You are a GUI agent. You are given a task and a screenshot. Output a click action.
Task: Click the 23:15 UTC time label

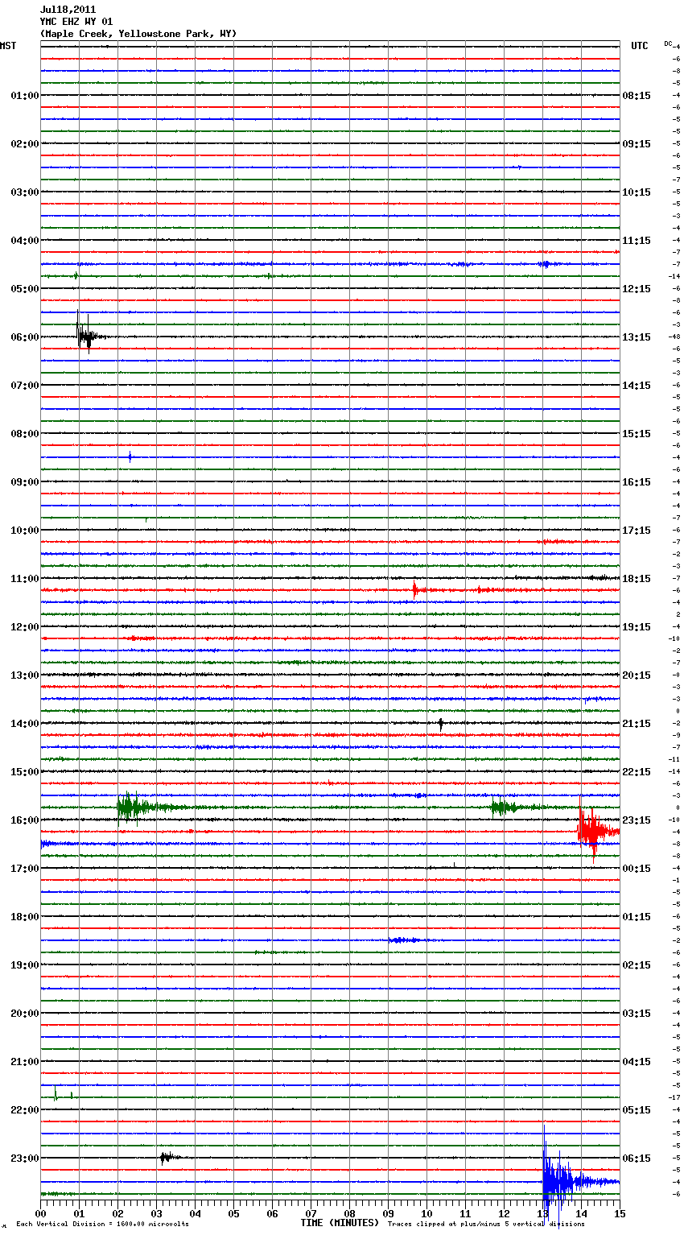(x=637, y=820)
